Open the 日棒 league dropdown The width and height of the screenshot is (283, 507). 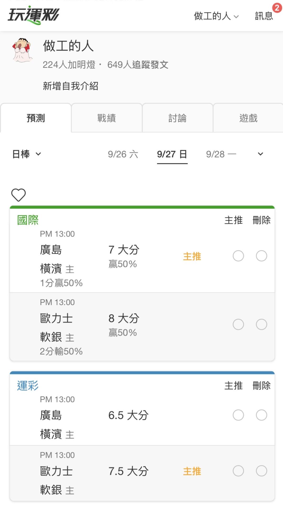coord(26,154)
